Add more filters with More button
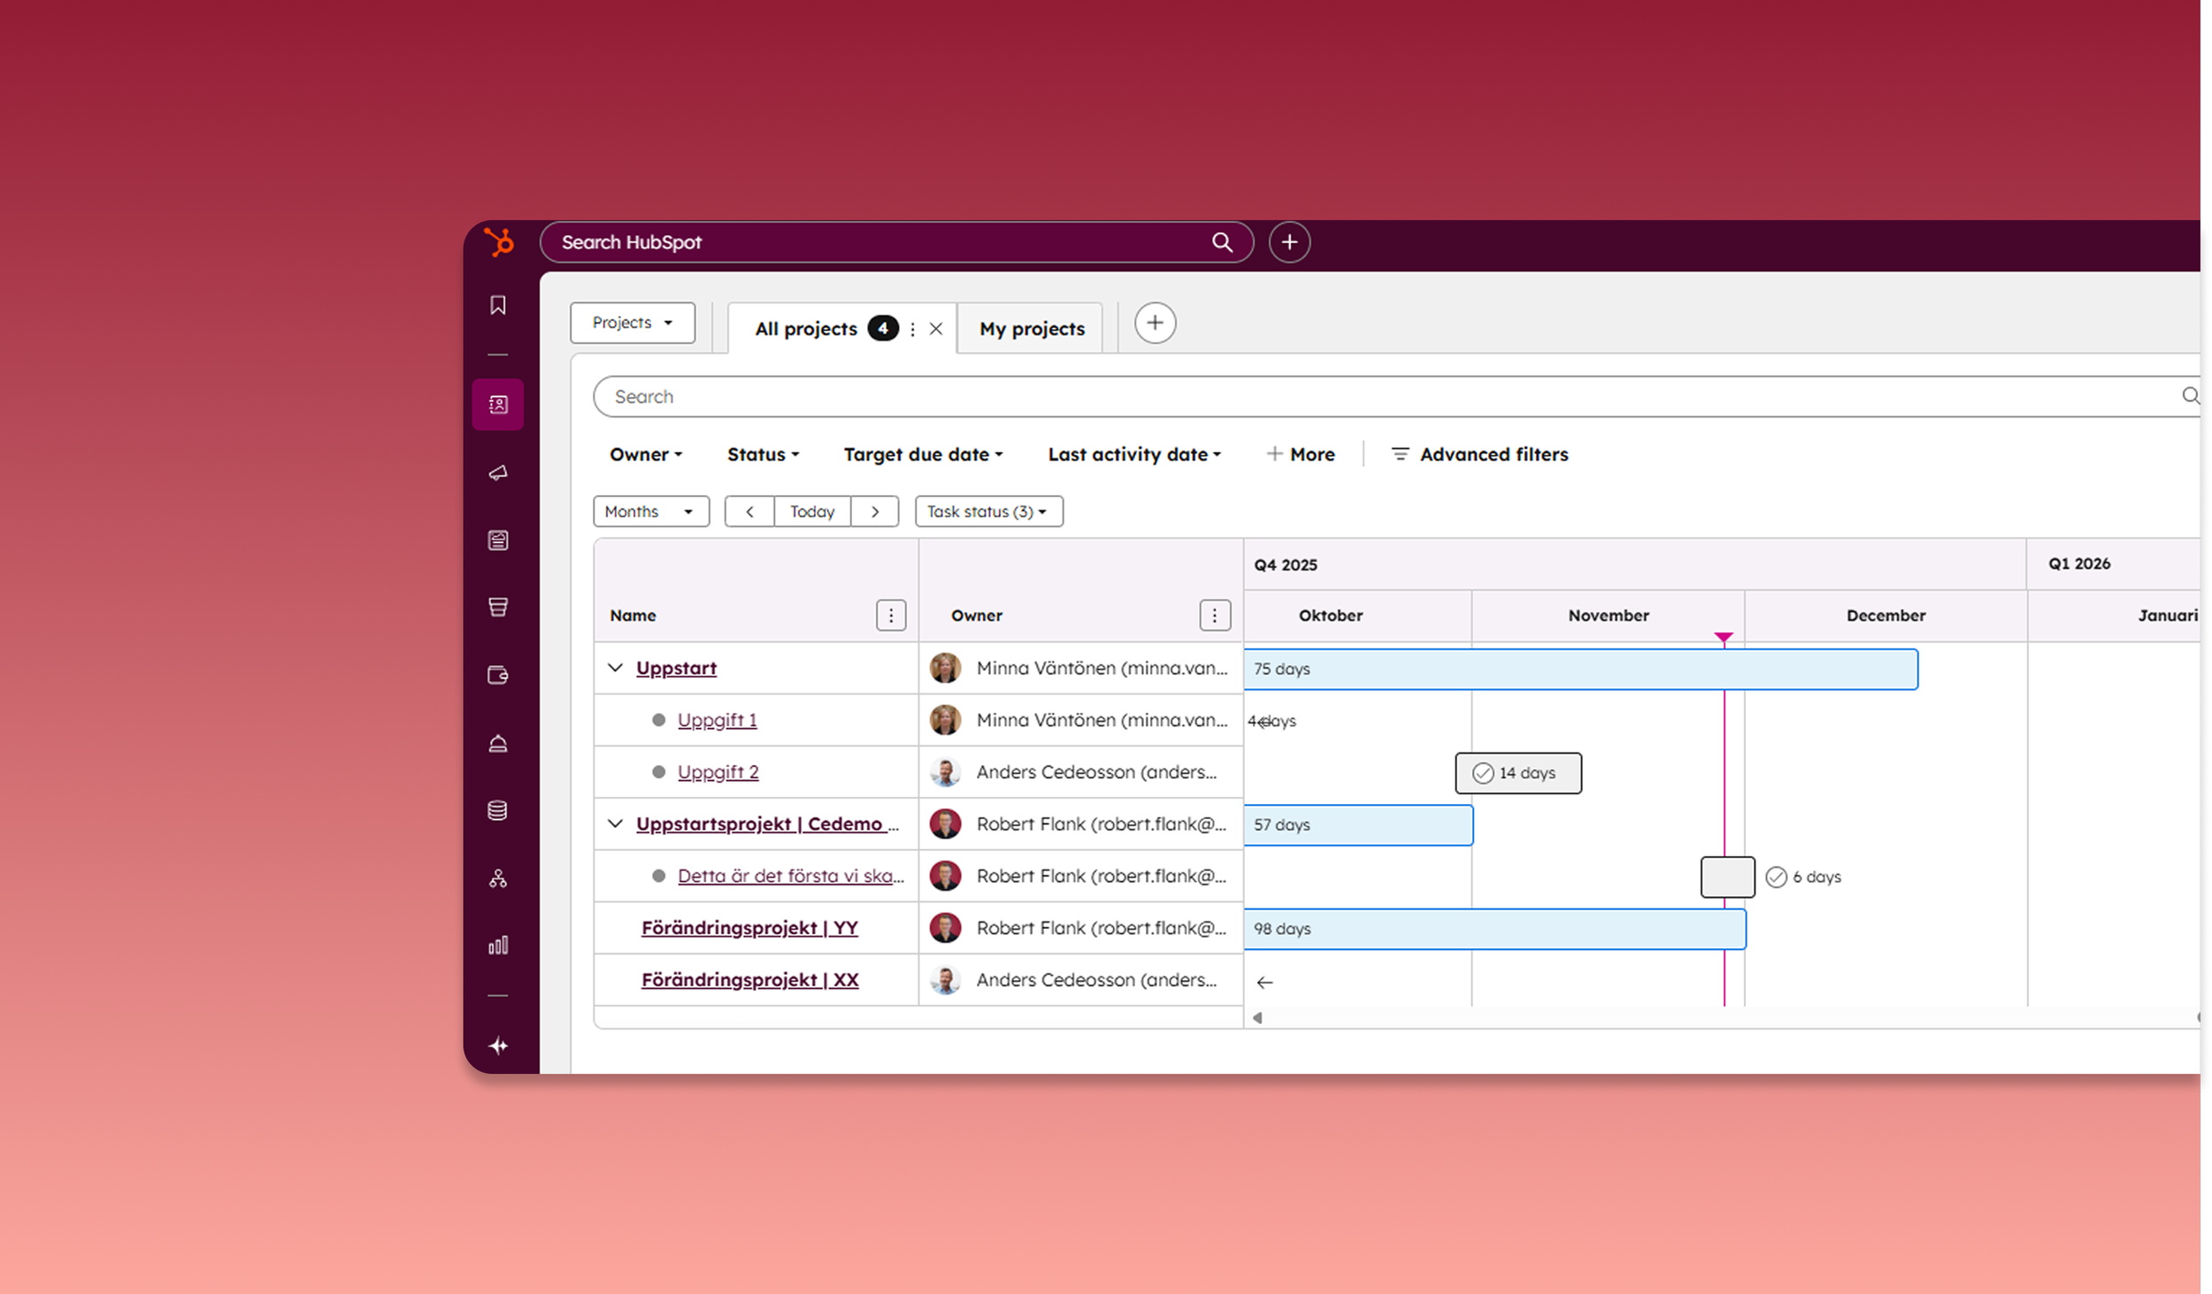The width and height of the screenshot is (2212, 1294). click(x=1301, y=455)
